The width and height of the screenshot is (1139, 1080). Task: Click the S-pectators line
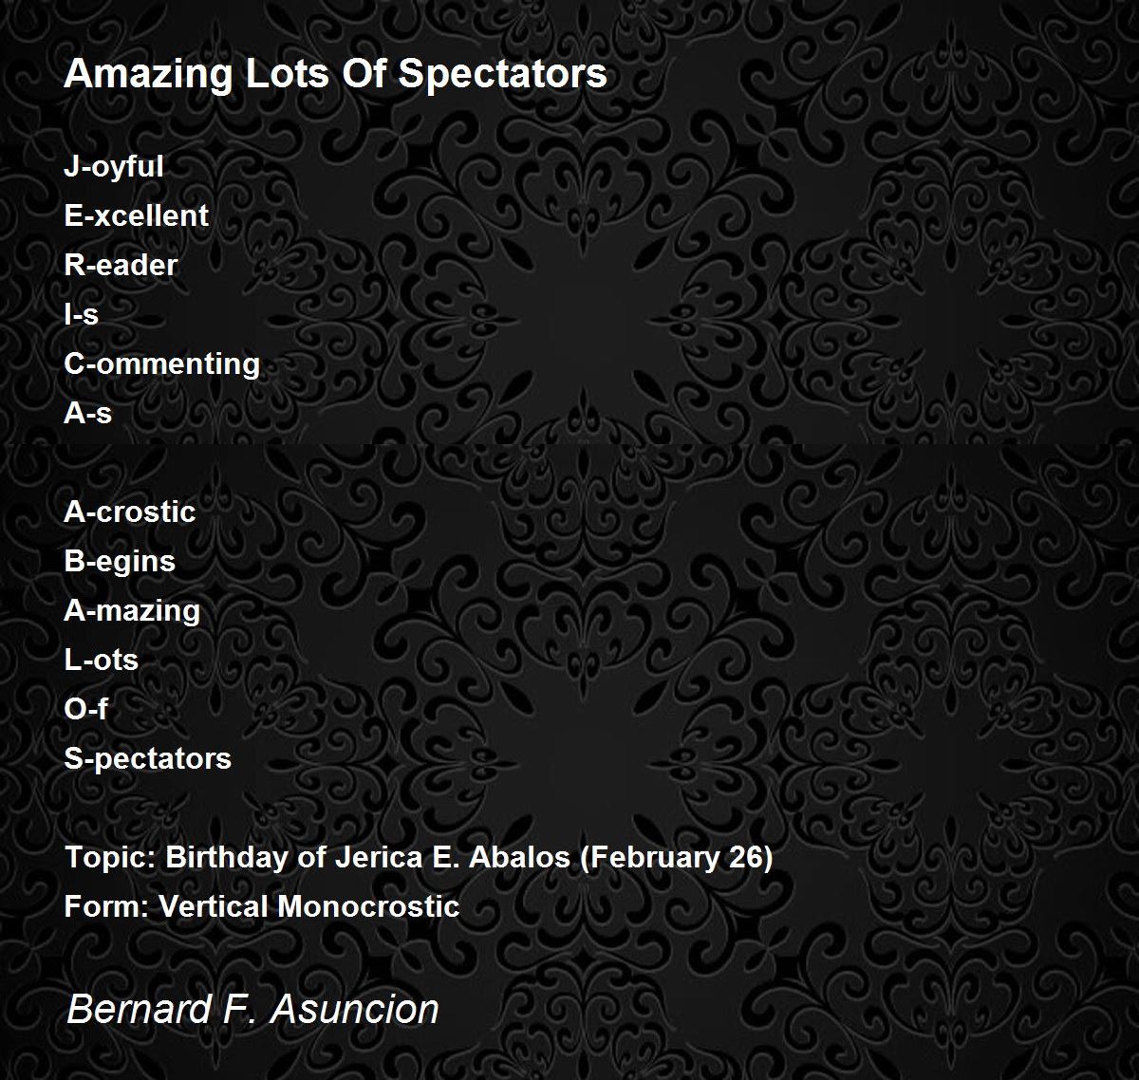147,759
